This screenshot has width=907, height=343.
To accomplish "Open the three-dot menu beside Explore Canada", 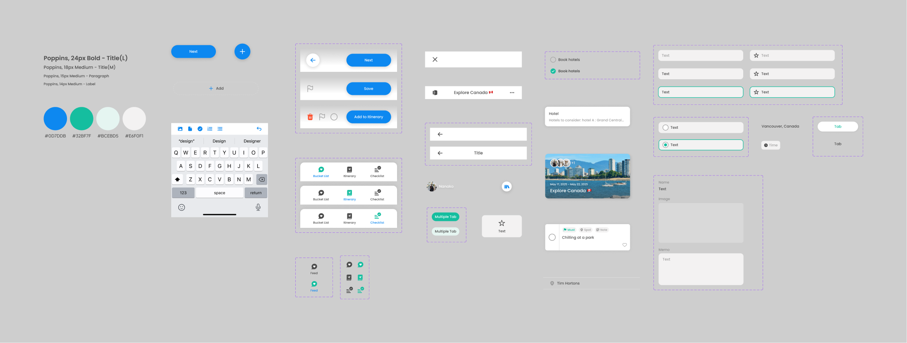I will pos(512,92).
